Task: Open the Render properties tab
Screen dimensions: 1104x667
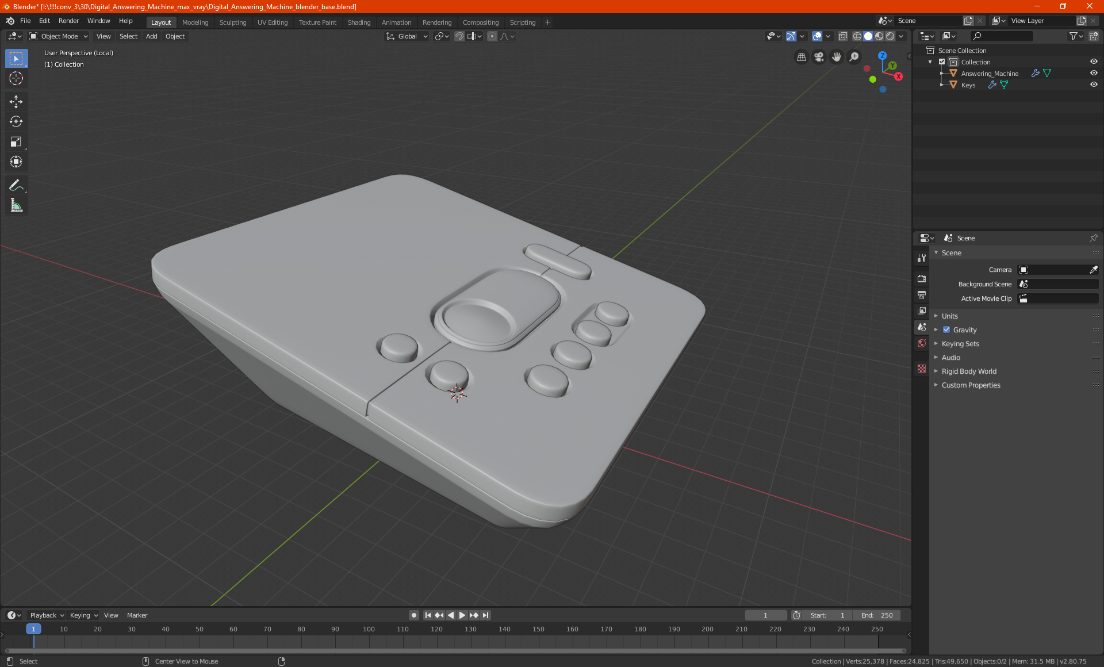Action: 922,278
